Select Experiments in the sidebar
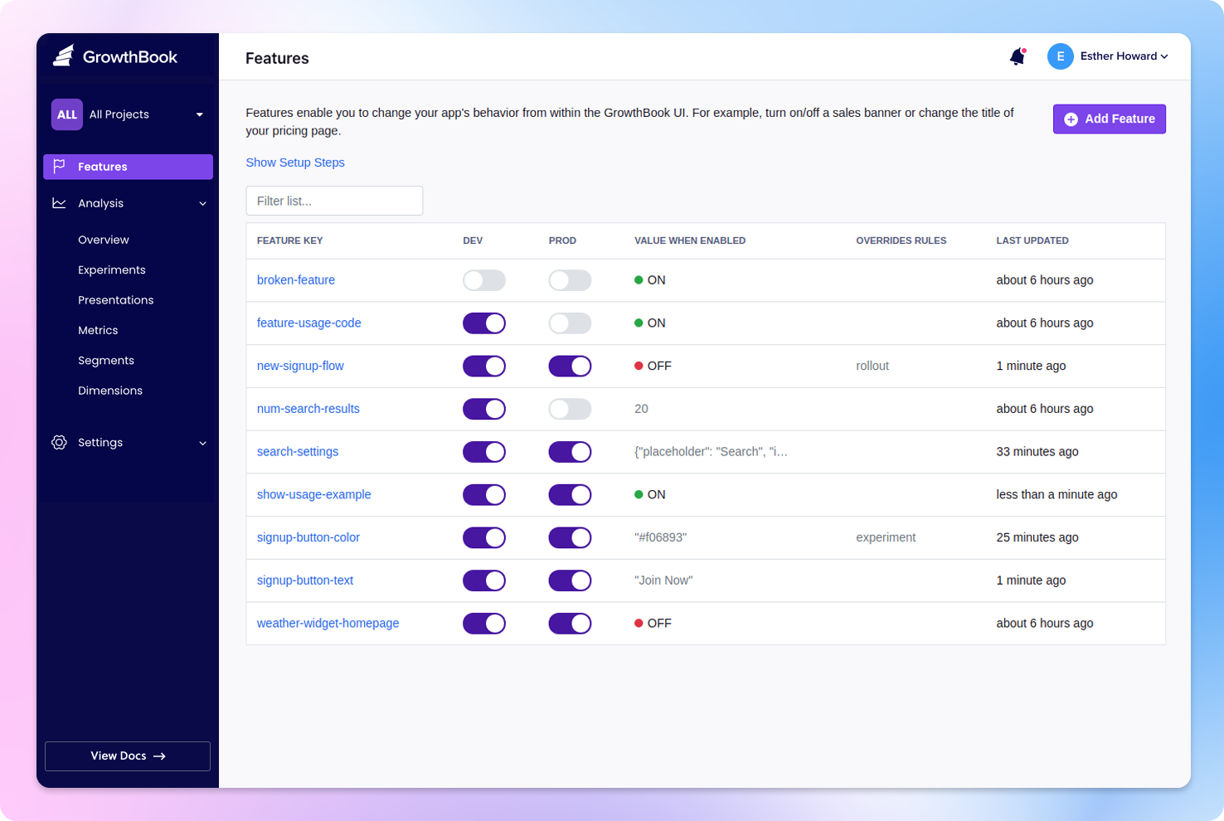 point(112,270)
